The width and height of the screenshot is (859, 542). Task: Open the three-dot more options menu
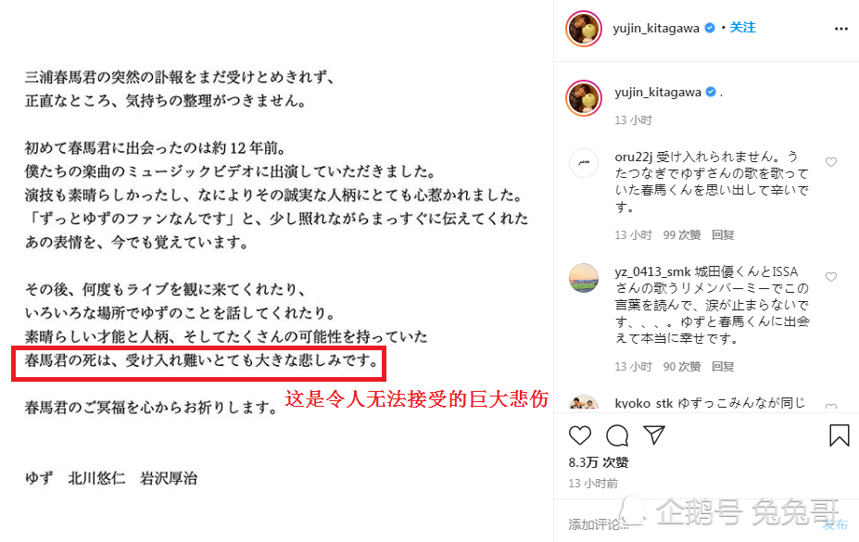[840, 29]
